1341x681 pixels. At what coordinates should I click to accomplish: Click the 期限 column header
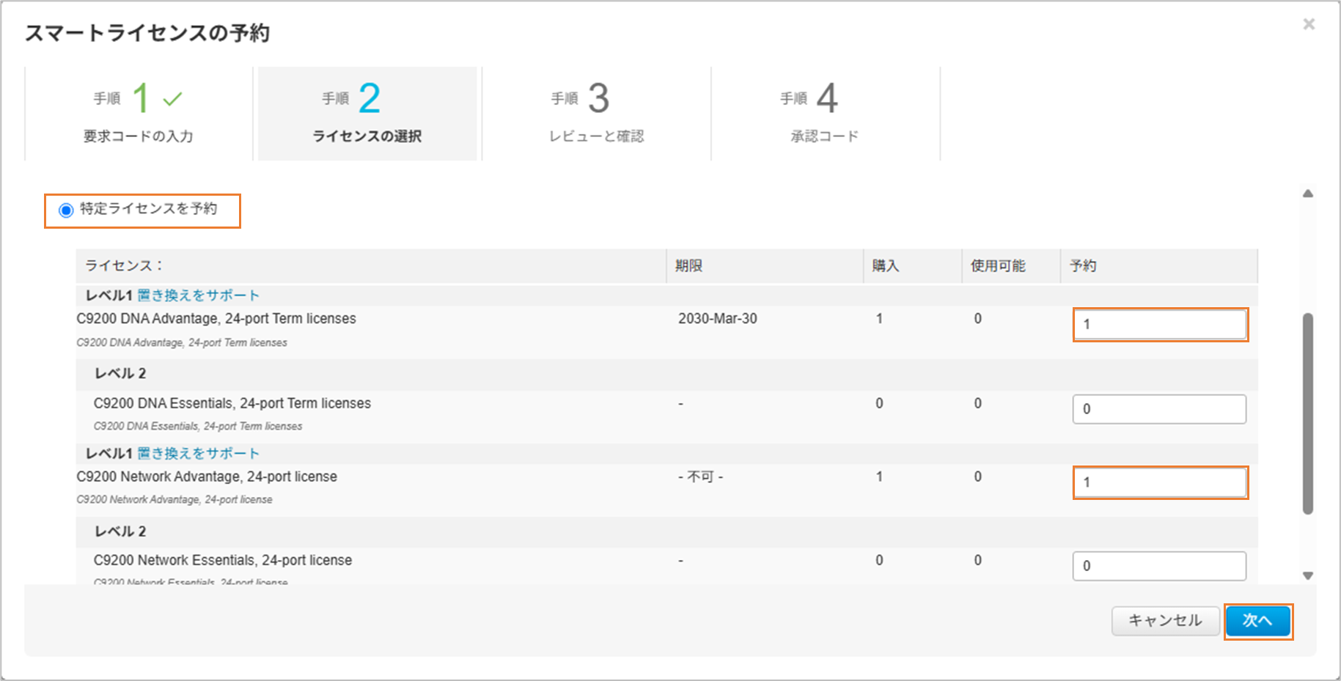[688, 266]
